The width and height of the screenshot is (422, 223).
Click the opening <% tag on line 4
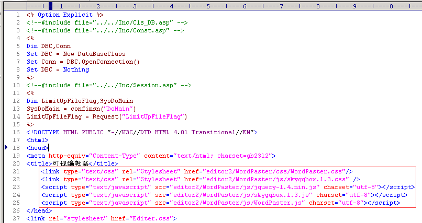point(30,38)
